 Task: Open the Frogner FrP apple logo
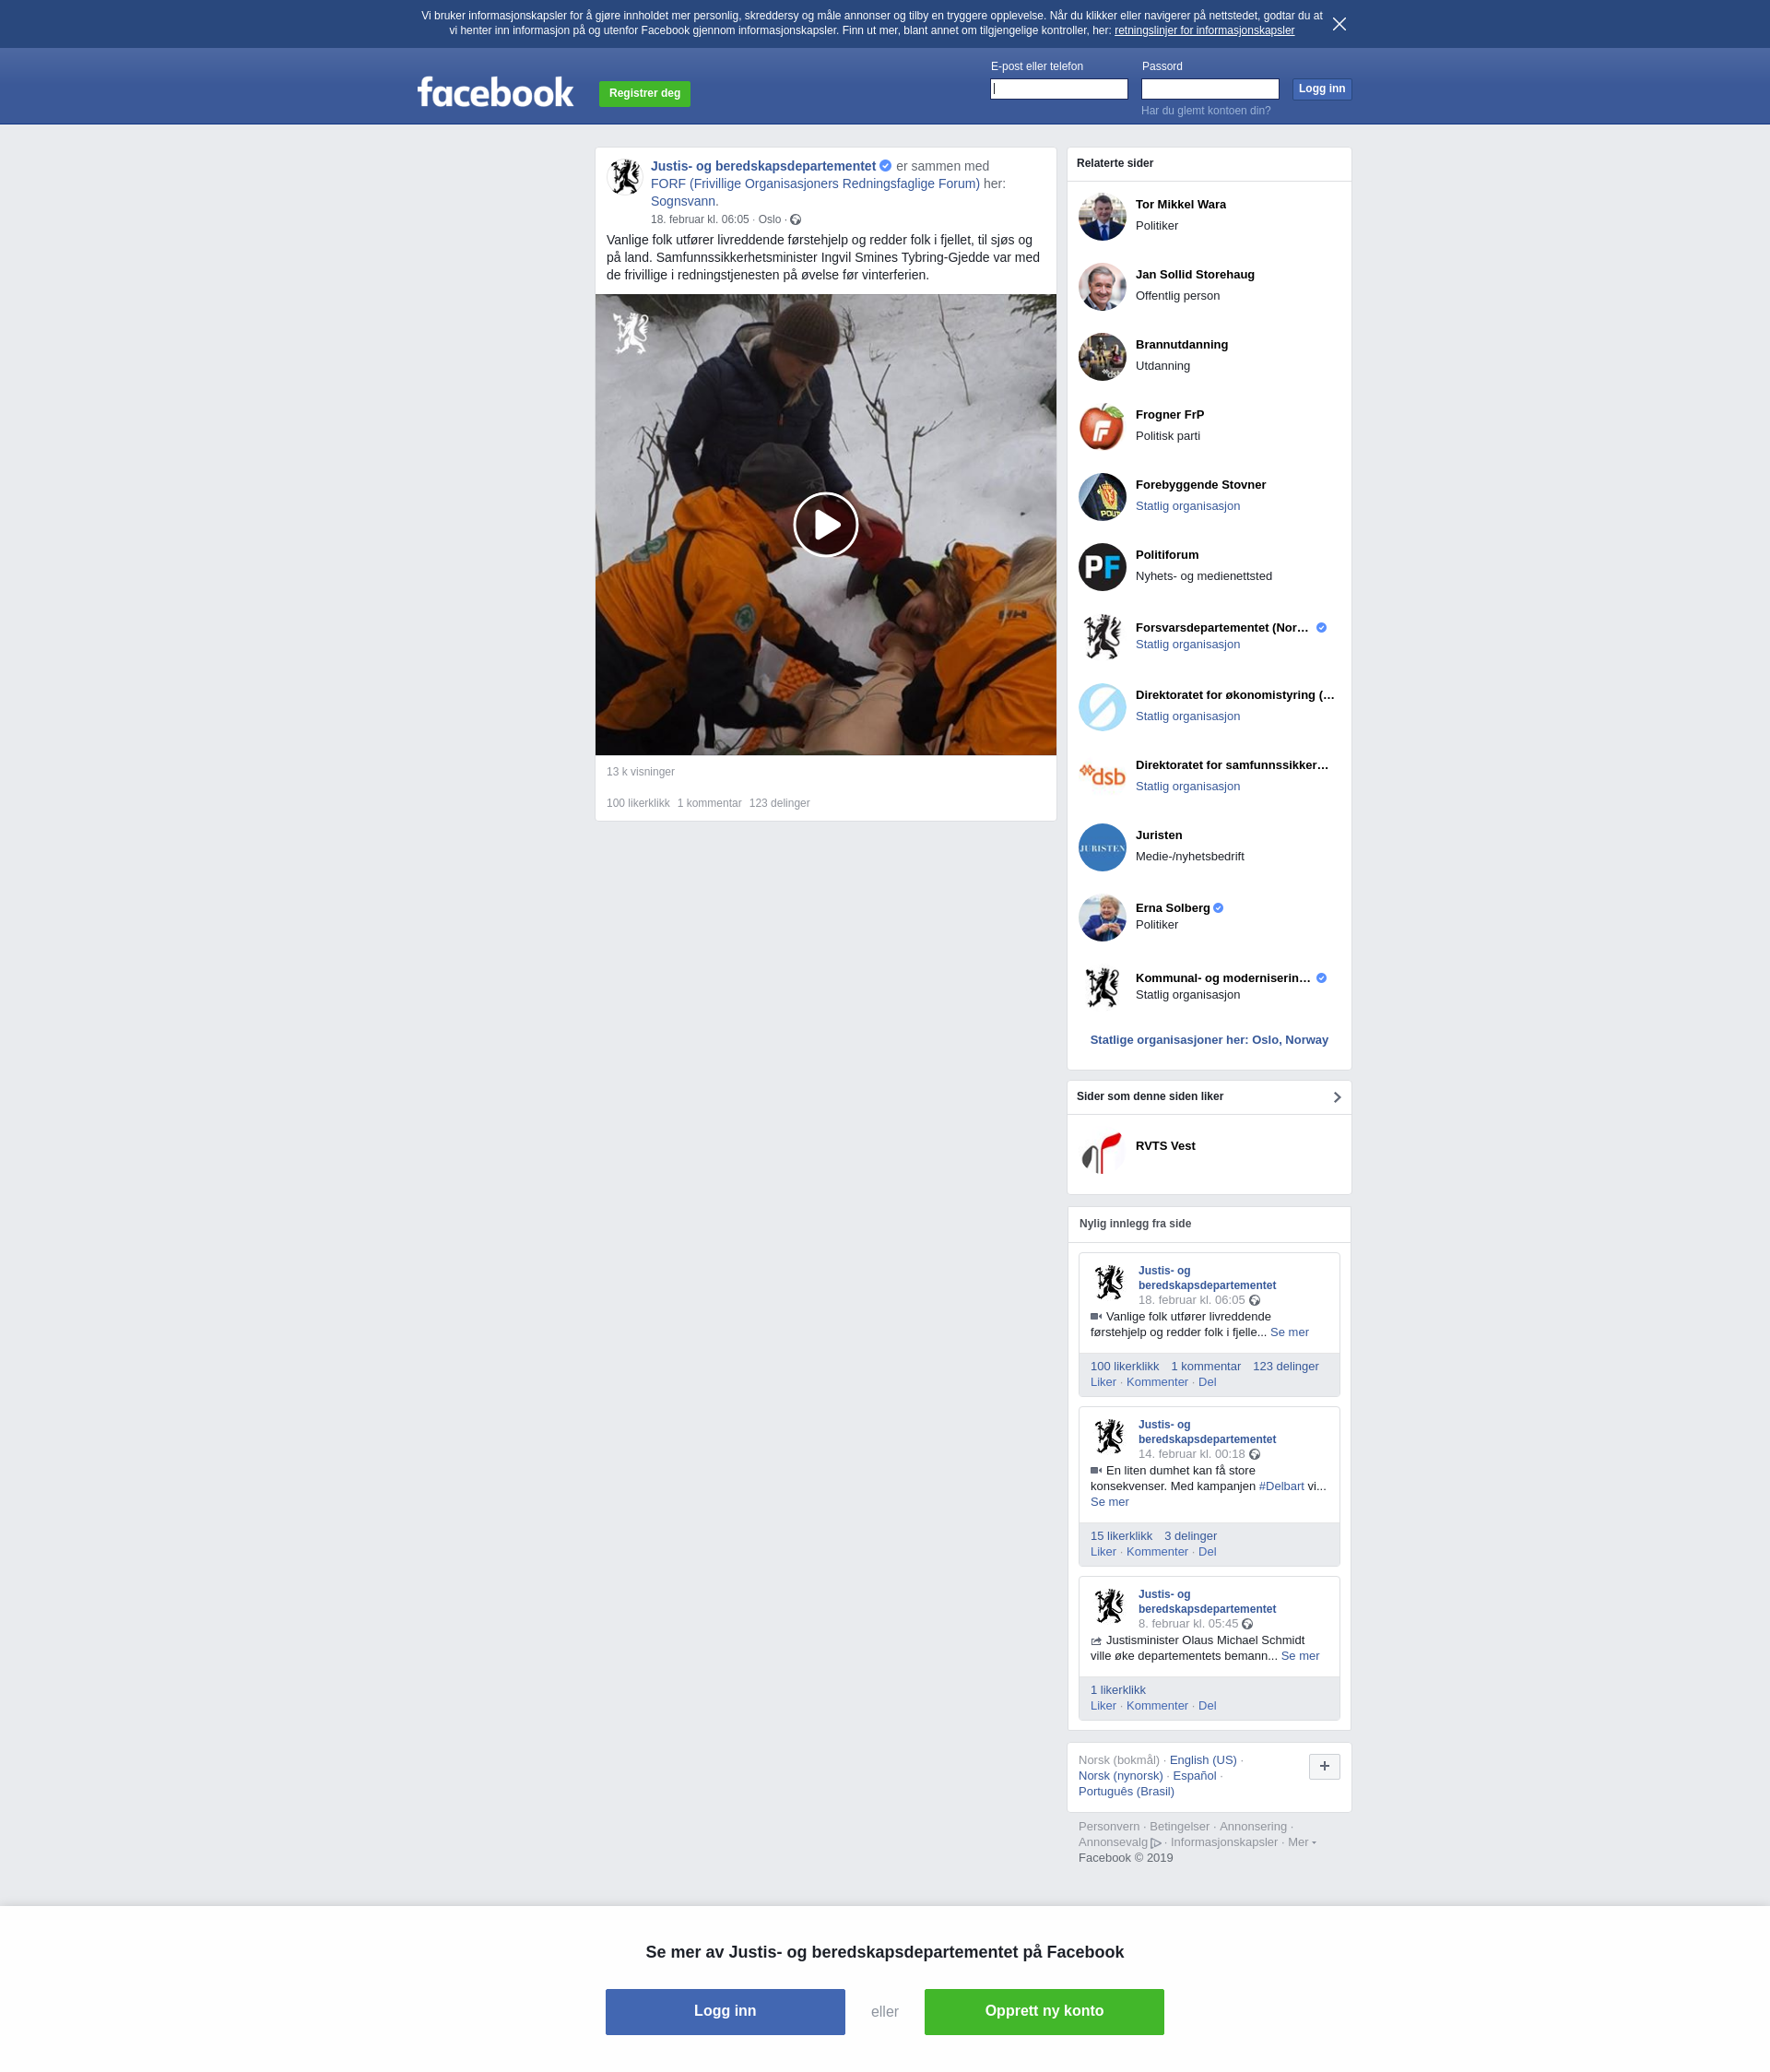coord(1102,427)
